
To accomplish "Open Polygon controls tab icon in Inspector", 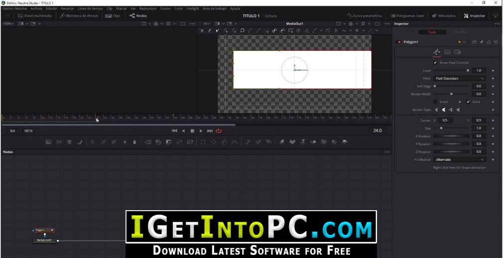I will [x=437, y=52].
